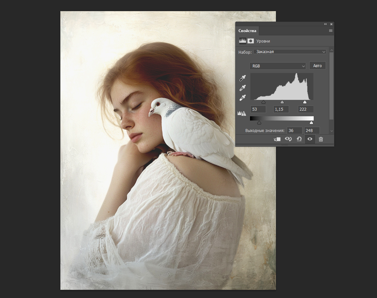Viewport: 377px width, 298px height.
Task: Clip adjustment to layer below icon
Action: [x=277, y=139]
